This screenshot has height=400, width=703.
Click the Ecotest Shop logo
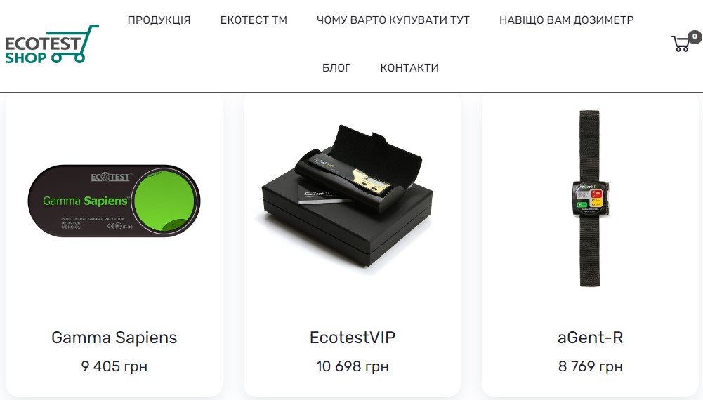tap(51, 44)
